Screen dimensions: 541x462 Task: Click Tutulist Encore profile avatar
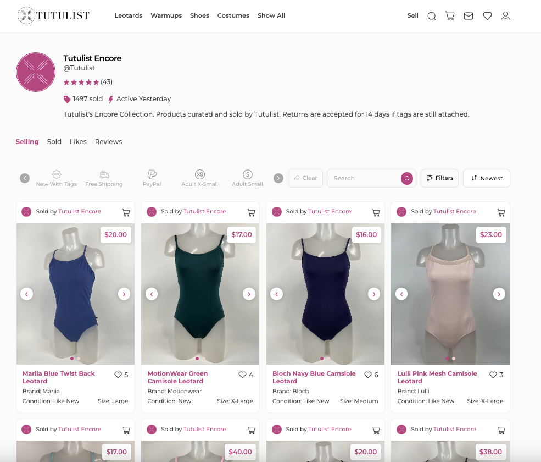[36, 72]
